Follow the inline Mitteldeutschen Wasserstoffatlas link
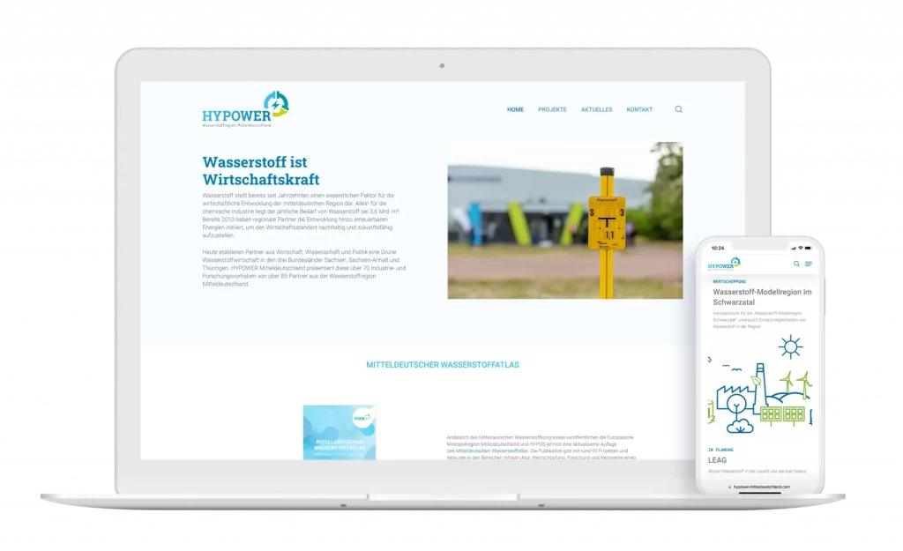Image resolution: width=903 pixels, height=551 pixels. pos(491,450)
